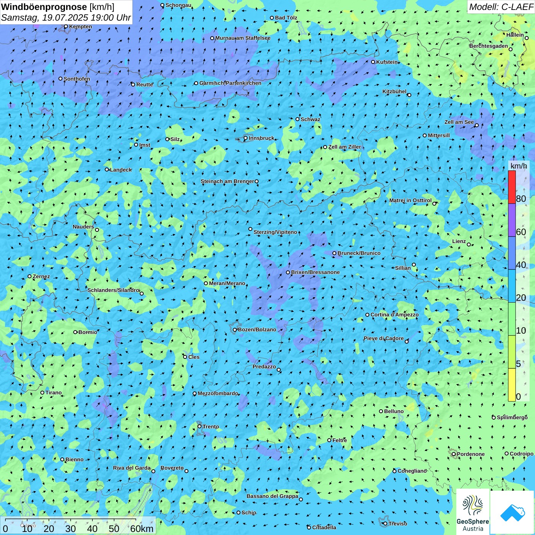The image size is (535, 535).
Task: Click the Pieve di Cadore label
Action: pyautogui.click(x=384, y=338)
